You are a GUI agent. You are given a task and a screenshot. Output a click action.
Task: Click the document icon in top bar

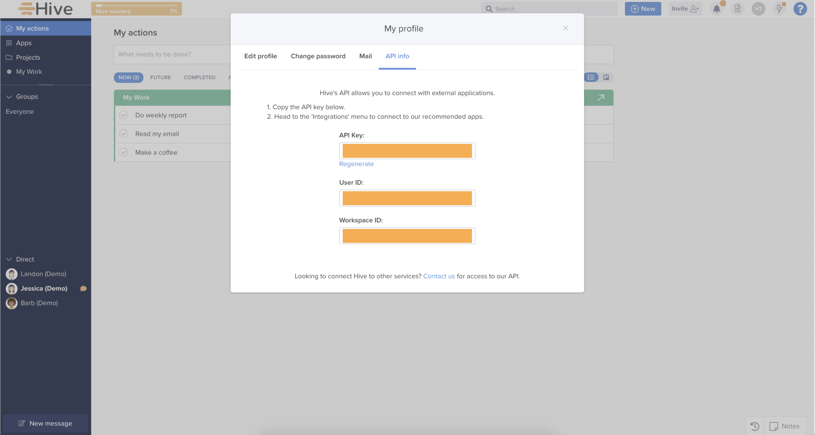[x=737, y=9]
